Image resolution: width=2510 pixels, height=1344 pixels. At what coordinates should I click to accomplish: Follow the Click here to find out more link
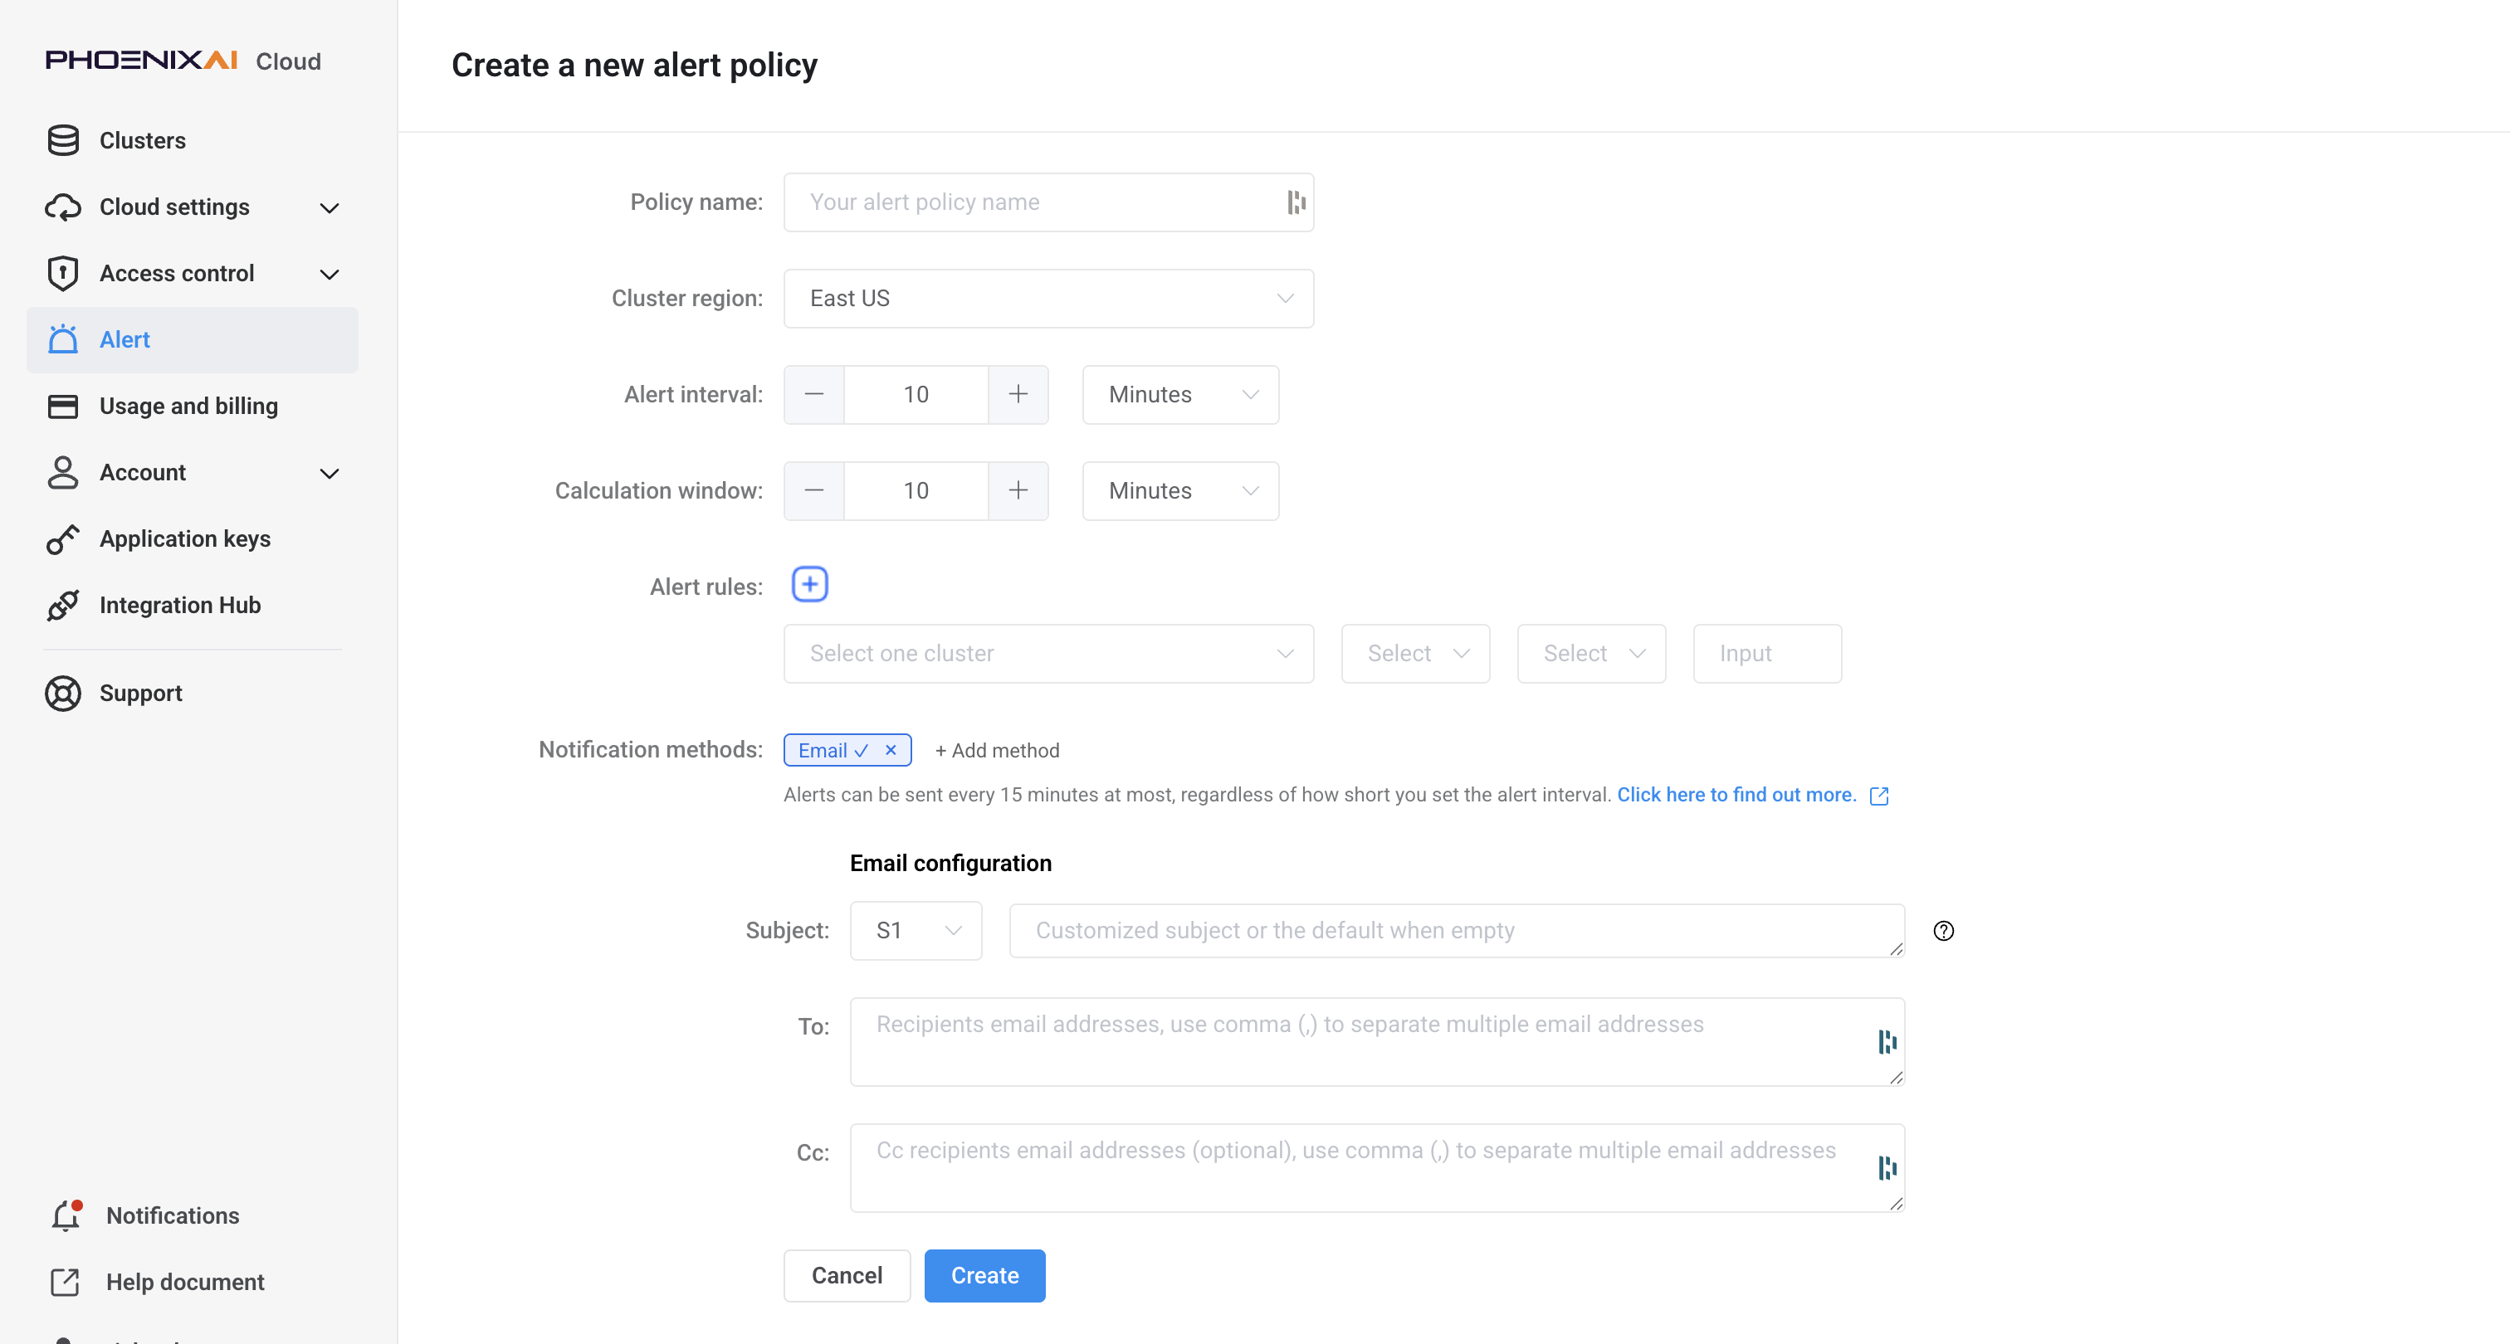click(1736, 794)
